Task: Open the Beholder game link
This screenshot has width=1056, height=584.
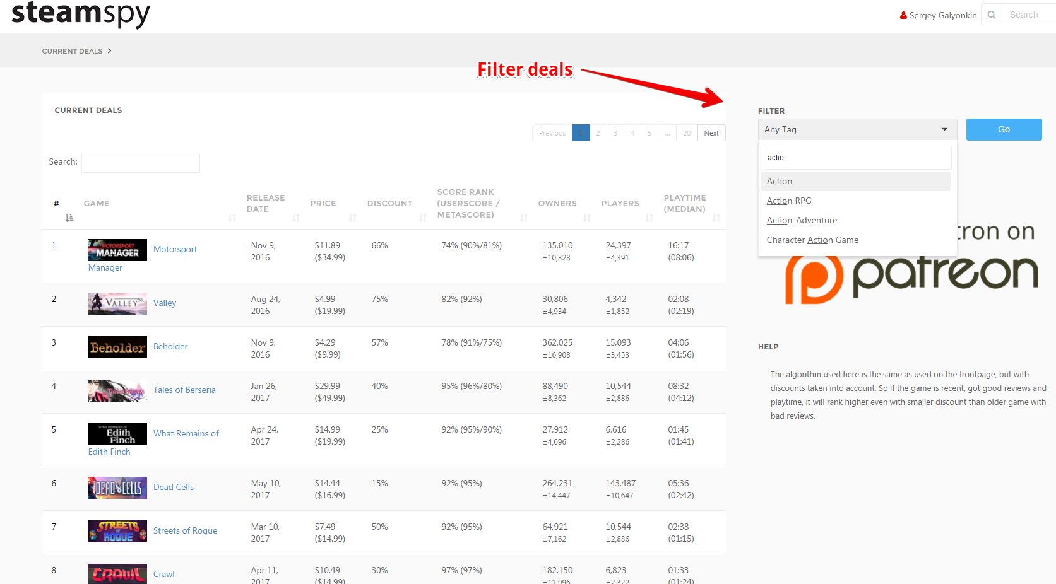Action: point(170,347)
